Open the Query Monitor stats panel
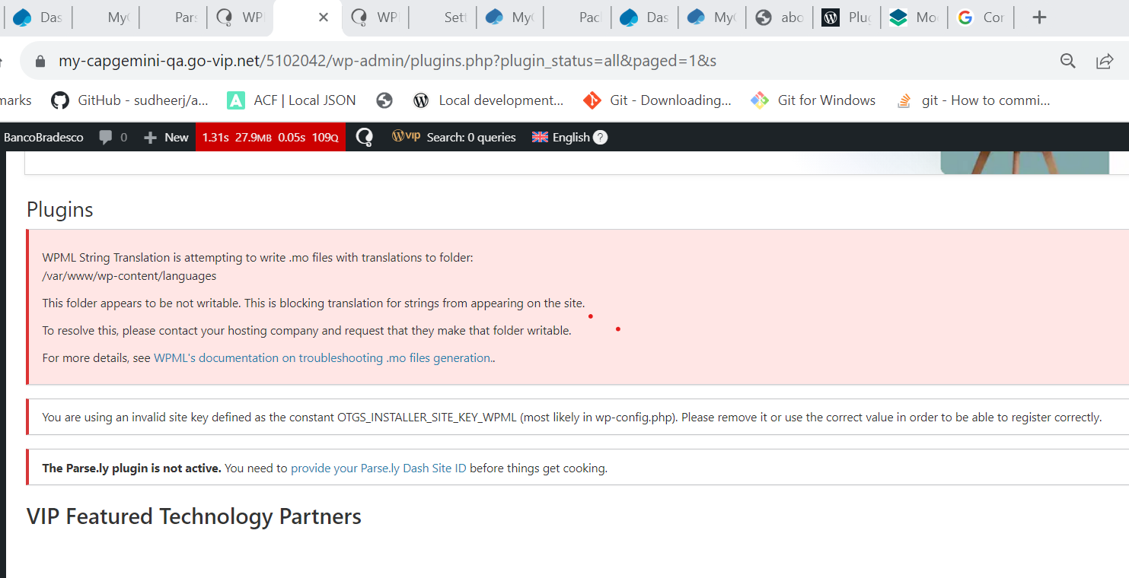Screen dimensions: 1129x578 click(270, 138)
